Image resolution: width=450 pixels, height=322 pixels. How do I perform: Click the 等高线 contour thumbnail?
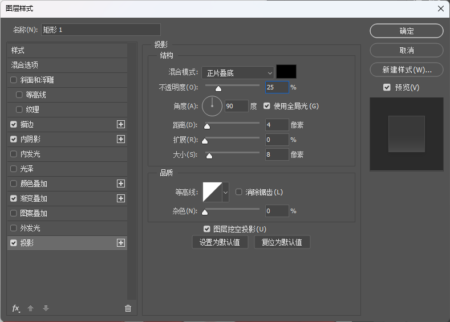point(212,192)
